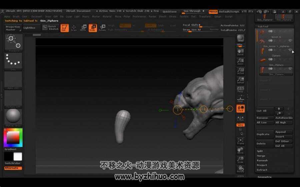The image size is (300, 187).
Task: Set canvas to Actual size
Action: [240, 71]
